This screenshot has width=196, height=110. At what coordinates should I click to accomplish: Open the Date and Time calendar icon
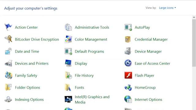point(8,51)
